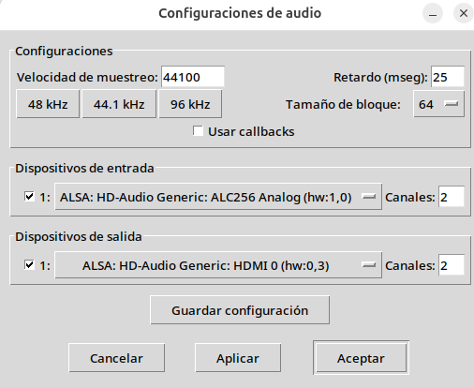
Task: Open output device HDMI 0 dropdown
Action: point(218,265)
